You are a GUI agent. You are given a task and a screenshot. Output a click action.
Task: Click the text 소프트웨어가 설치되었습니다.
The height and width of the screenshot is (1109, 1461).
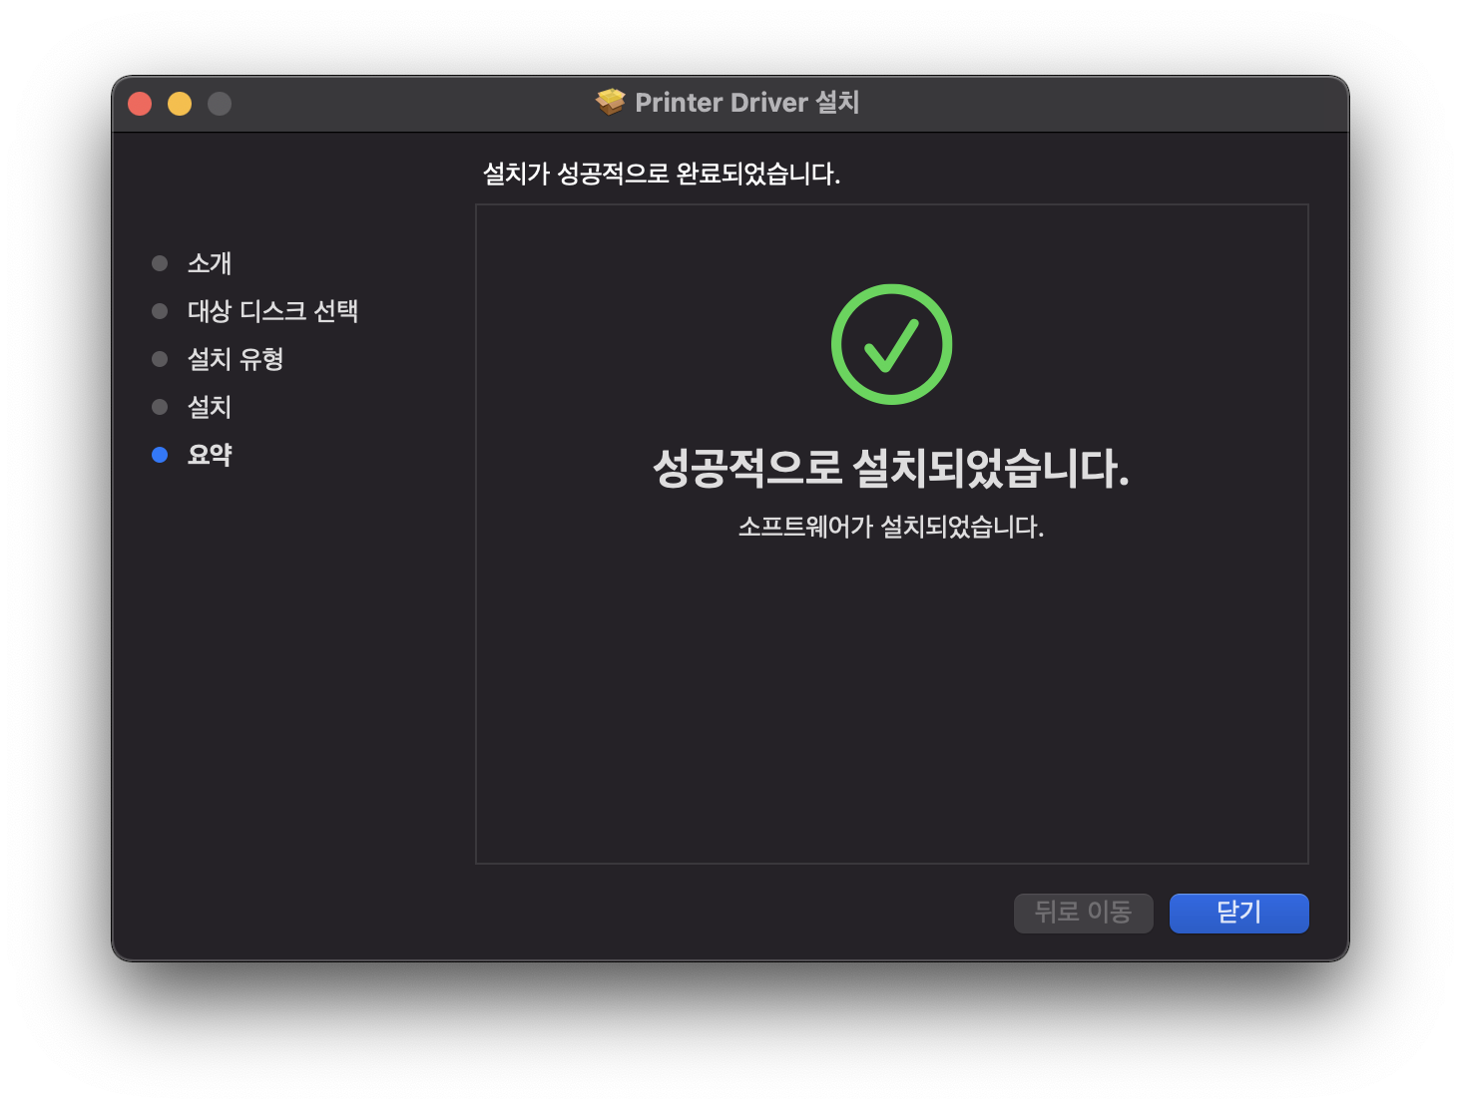click(891, 527)
